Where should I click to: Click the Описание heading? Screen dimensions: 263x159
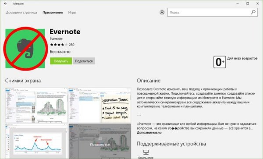click(149, 81)
